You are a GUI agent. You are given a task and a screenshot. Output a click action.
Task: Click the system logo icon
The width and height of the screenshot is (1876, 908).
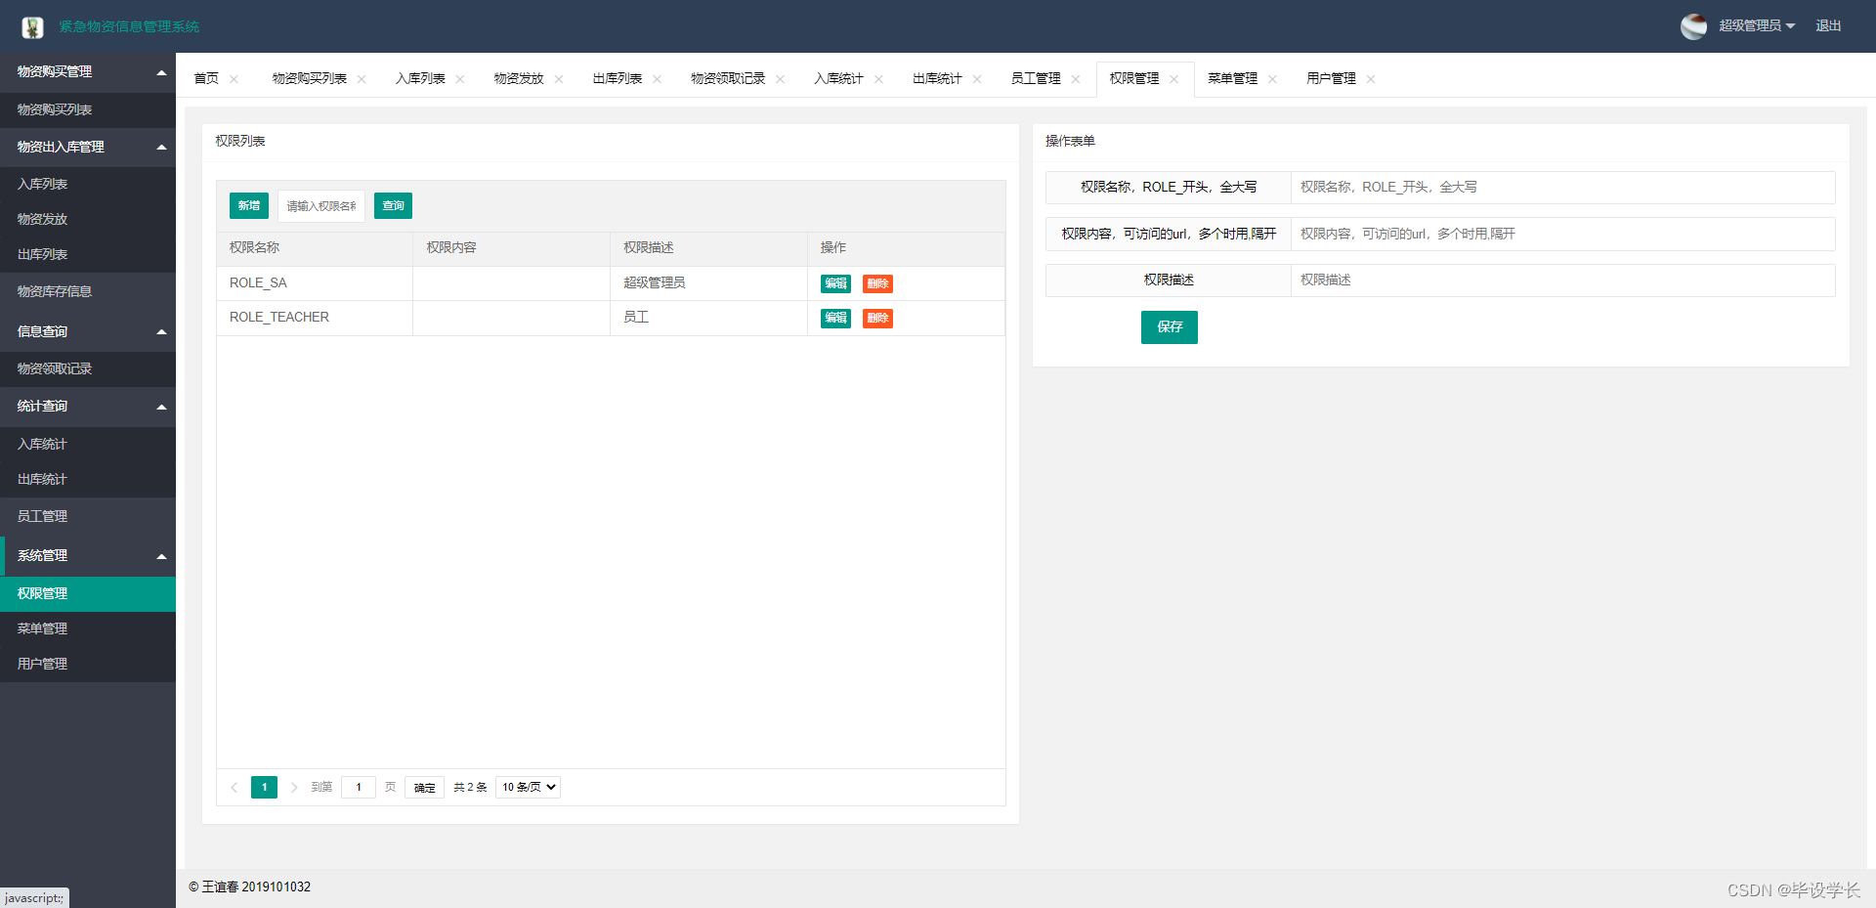[32, 26]
